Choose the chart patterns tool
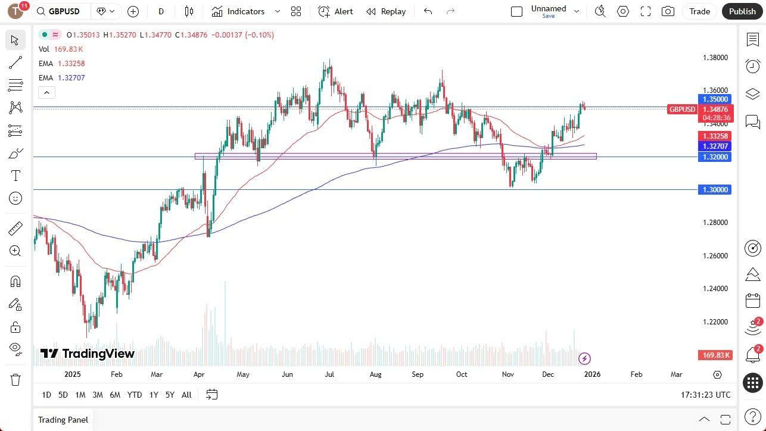Screen dimensions: 766x431 tap(15, 108)
